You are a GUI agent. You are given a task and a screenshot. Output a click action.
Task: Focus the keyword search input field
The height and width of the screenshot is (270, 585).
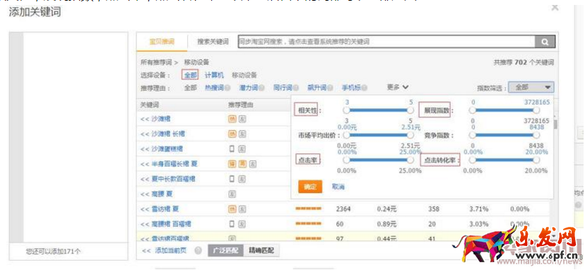pyautogui.click(x=386, y=42)
